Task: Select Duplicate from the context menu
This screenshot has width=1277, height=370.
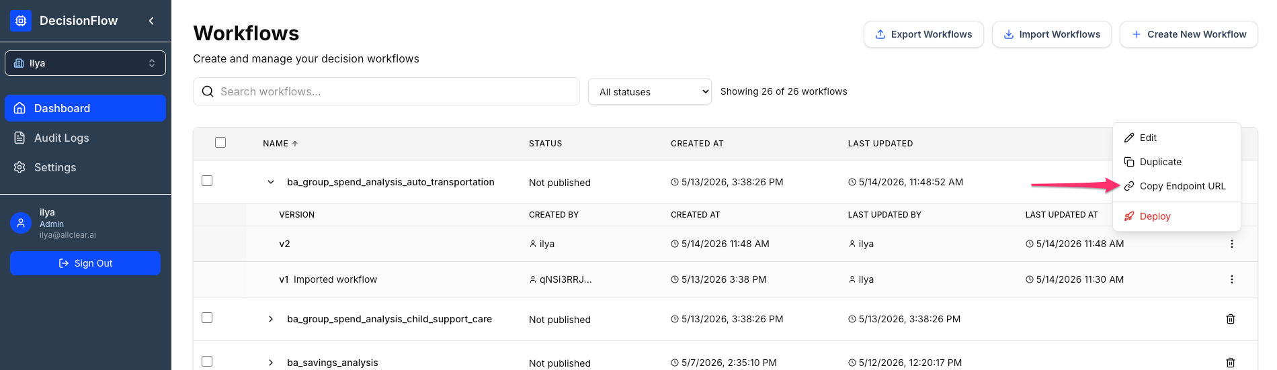Action: [x=1177, y=162]
